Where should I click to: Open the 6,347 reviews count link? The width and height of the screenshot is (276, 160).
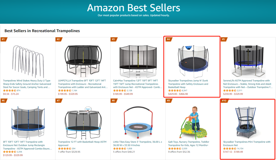[185, 90]
